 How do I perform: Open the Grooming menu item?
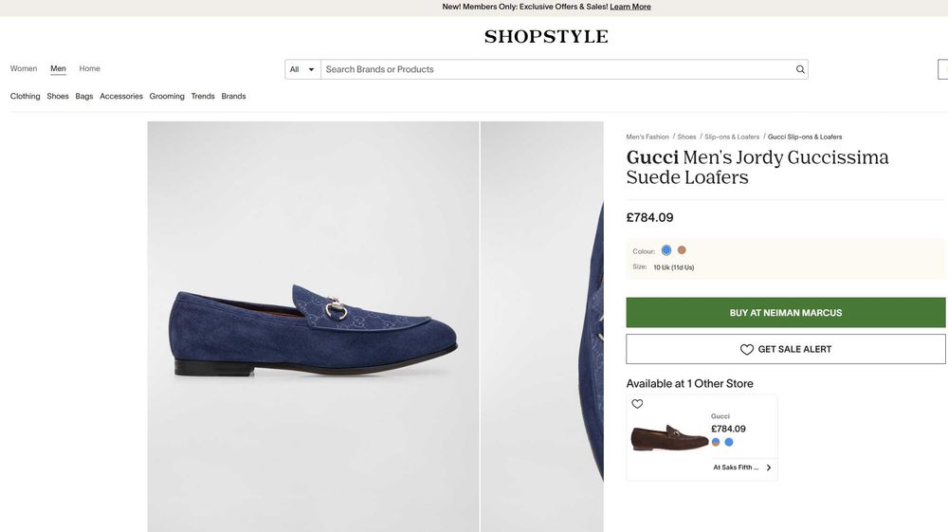pyautogui.click(x=167, y=96)
